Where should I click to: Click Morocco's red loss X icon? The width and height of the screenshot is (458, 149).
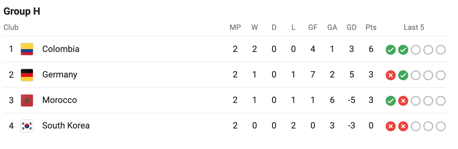tap(403, 100)
